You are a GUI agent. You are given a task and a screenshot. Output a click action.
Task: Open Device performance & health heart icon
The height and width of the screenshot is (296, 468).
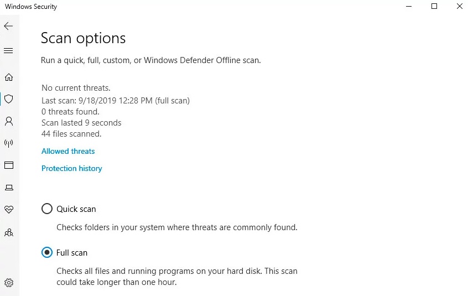click(x=9, y=210)
